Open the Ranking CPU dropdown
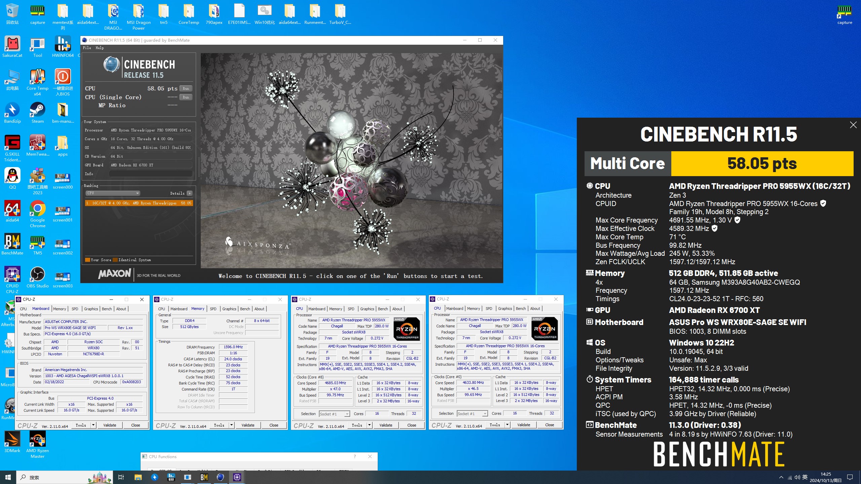Screen dimensions: 861x484 point(113,193)
